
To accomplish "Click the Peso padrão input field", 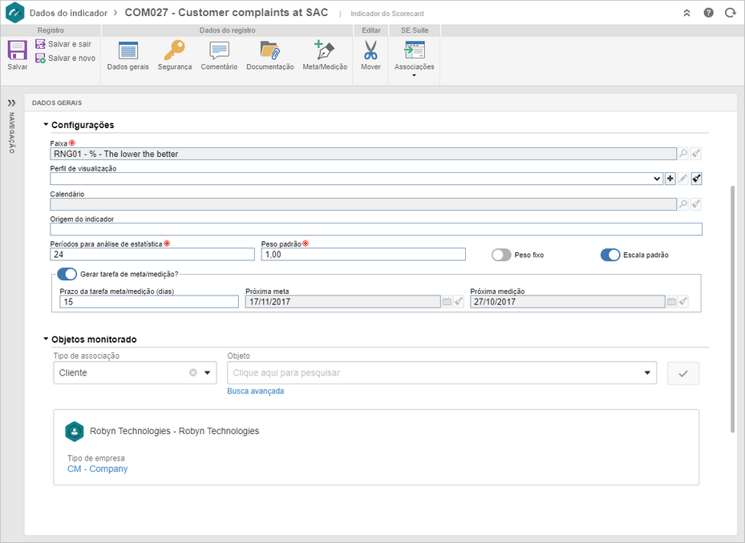I will (x=363, y=255).
